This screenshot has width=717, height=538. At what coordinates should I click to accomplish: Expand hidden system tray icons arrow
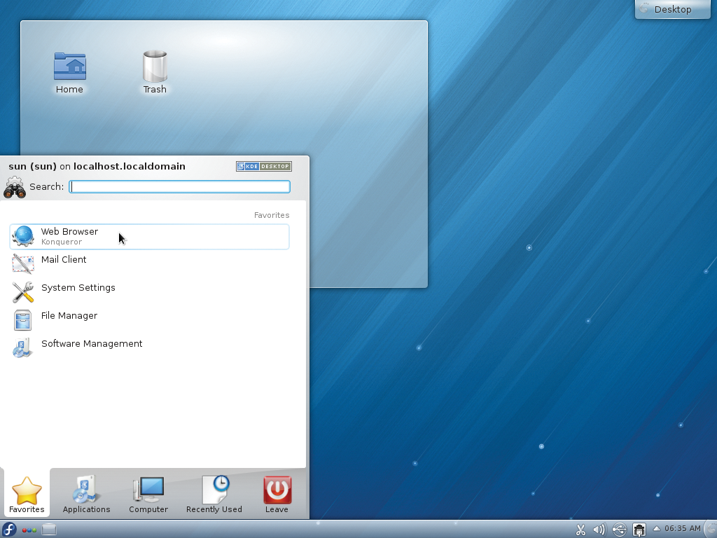pos(656,529)
